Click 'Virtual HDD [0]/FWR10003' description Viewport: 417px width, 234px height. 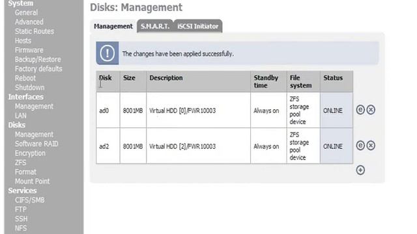pyautogui.click(x=182, y=110)
